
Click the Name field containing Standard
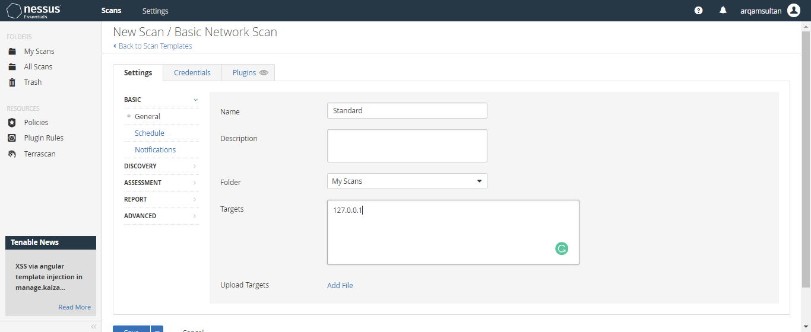407,111
